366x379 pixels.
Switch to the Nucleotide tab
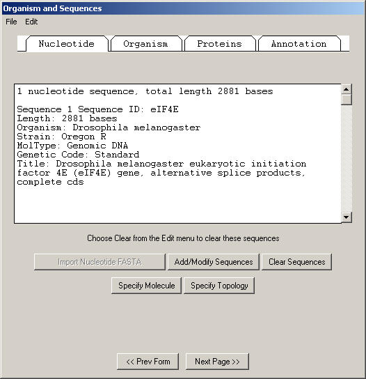coord(67,44)
